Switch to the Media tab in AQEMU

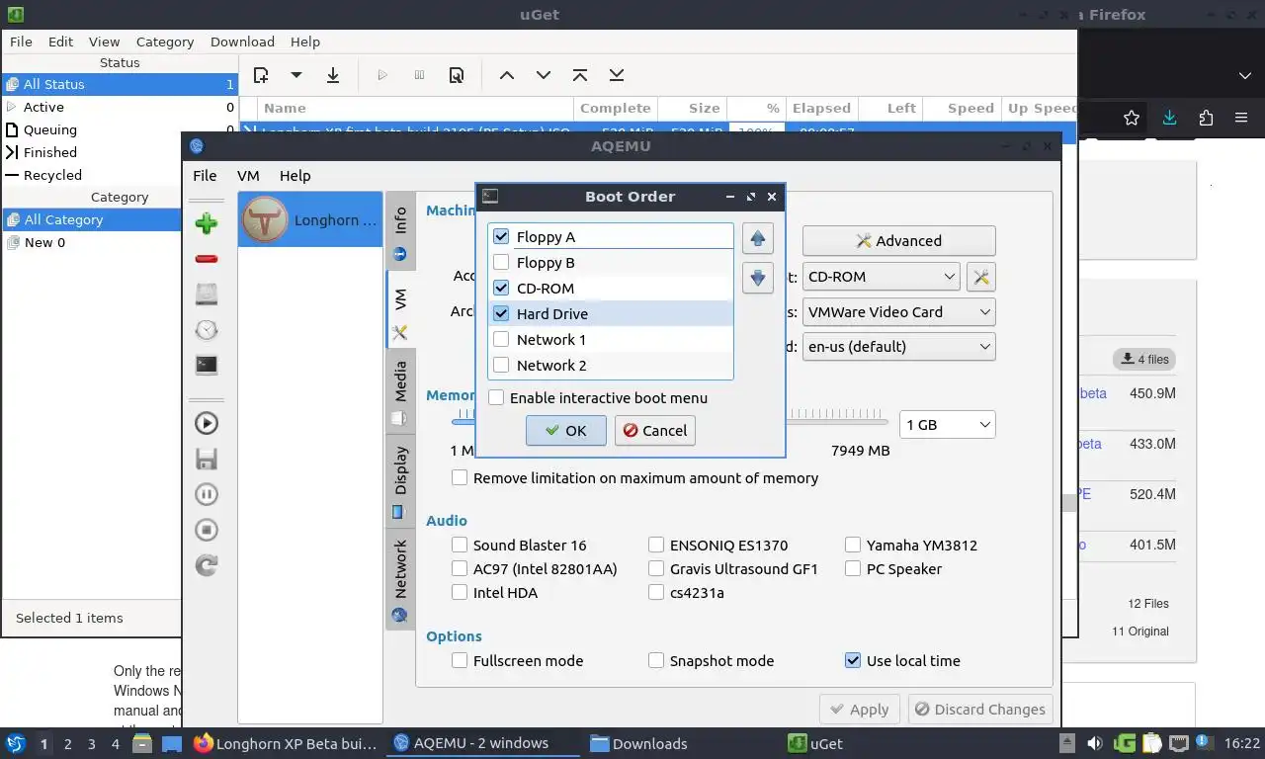(x=400, y=392)
